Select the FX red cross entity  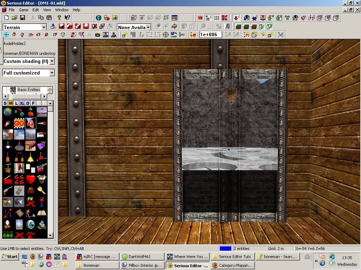[x=30, y=202]
